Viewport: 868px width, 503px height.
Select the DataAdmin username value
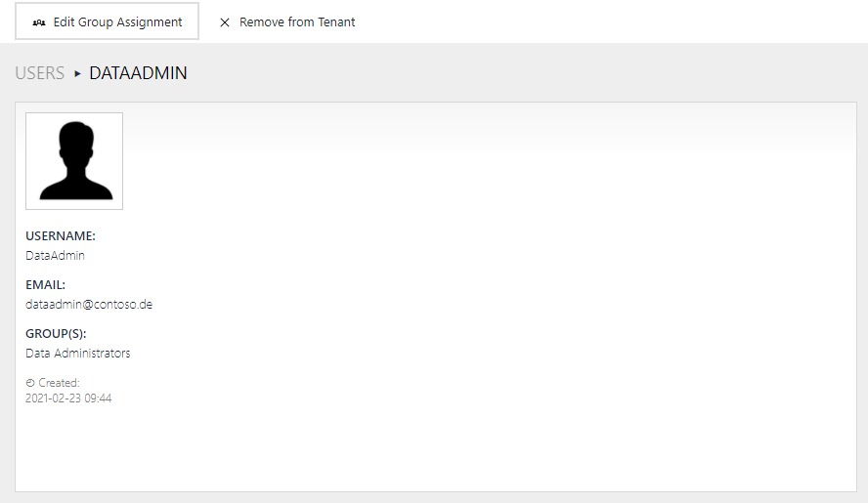point(55,256)
